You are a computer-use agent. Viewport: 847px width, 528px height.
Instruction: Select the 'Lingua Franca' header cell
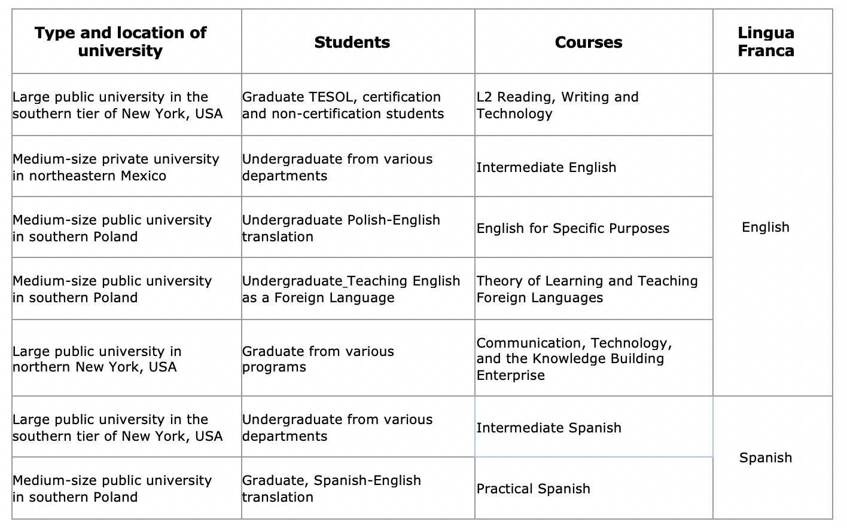click(x=766, y=42)
